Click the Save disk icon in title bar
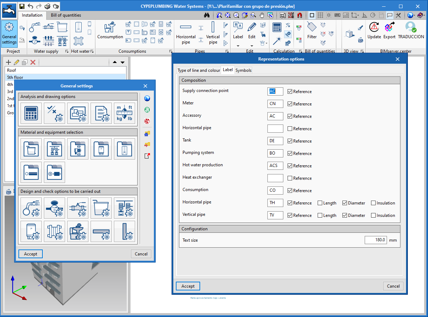This screenshot has height=317, width=428. (x=22, y=6)
